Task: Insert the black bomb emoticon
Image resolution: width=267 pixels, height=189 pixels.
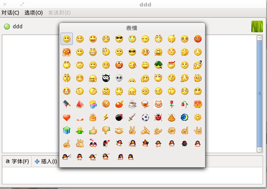Action: coord(119,117)
